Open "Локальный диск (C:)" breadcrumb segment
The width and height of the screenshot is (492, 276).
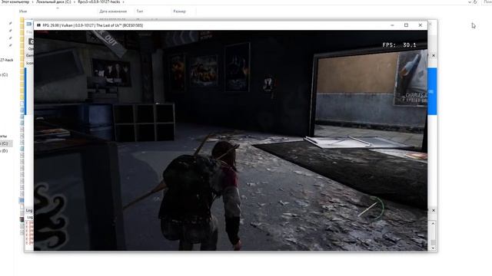pos(53,2)
